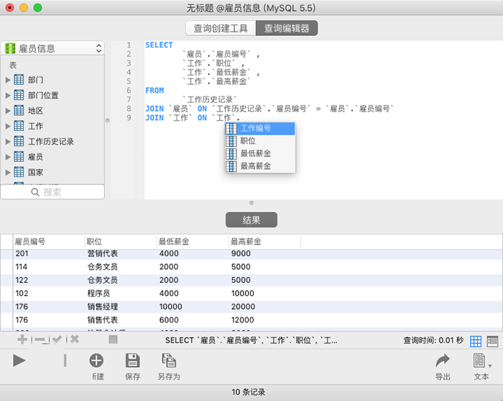Screen dimensions: 503x401
Task: Export results with the arrow icon
Action: tap(443, 361)
